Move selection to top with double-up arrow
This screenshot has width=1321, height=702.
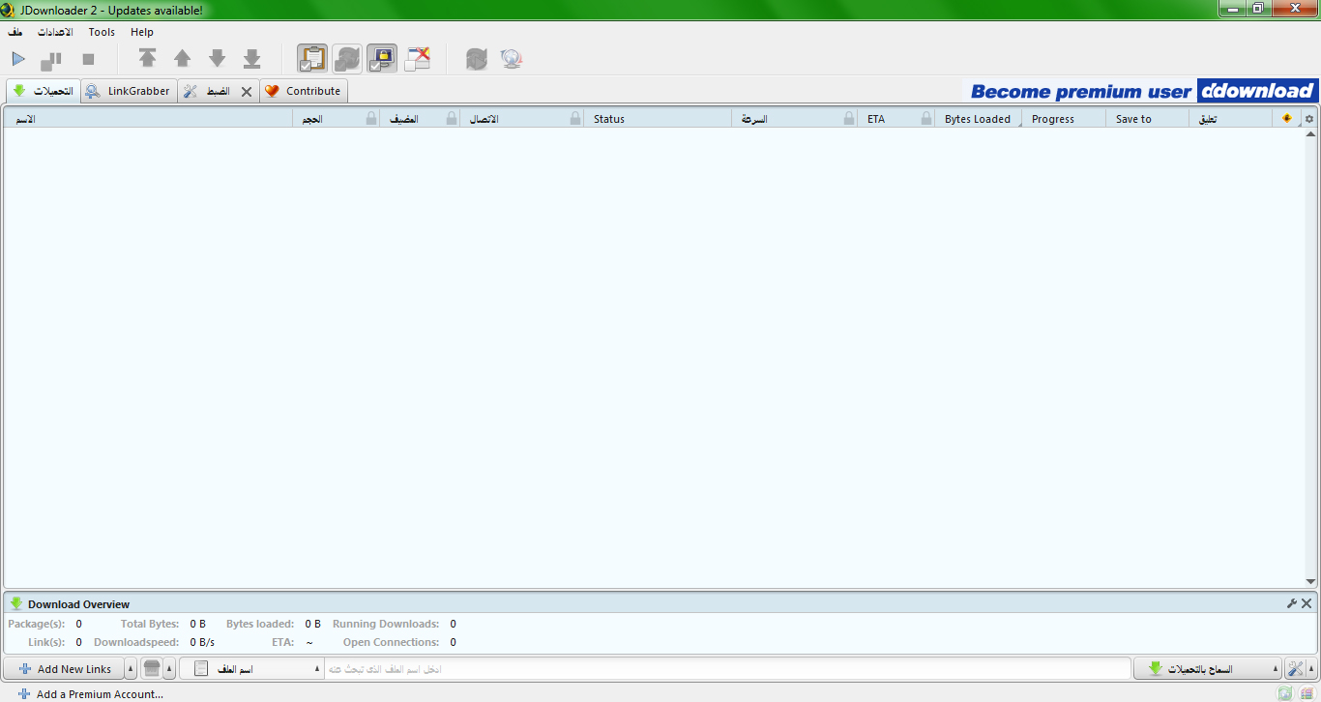point(147,59)
